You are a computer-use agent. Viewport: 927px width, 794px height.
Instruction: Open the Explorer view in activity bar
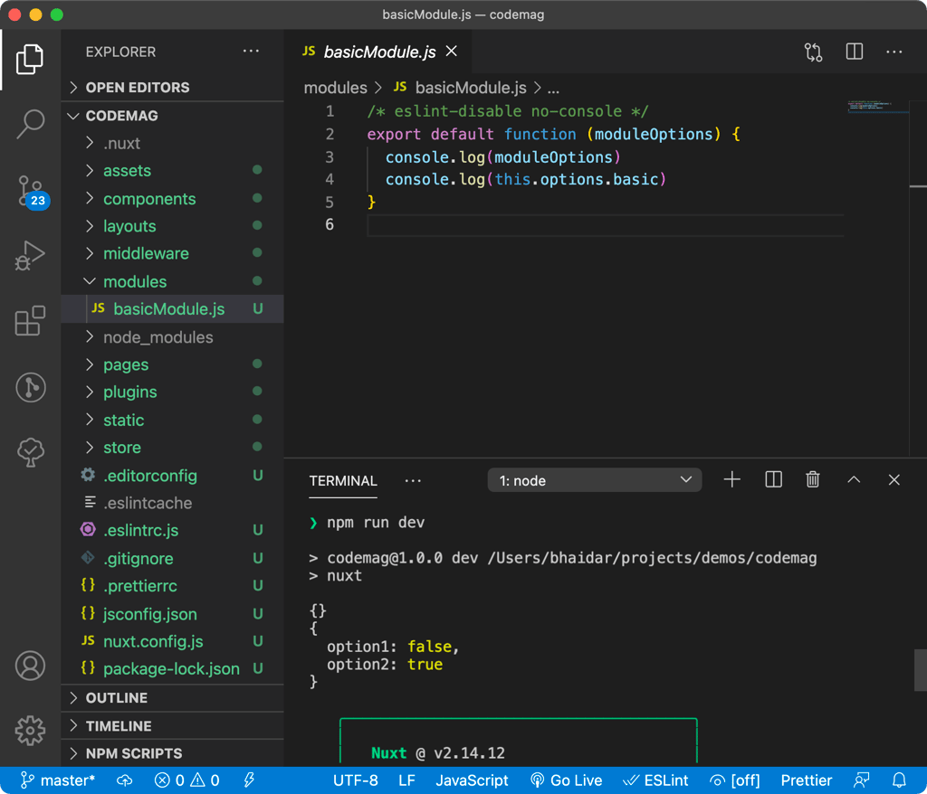click(30, 59)
